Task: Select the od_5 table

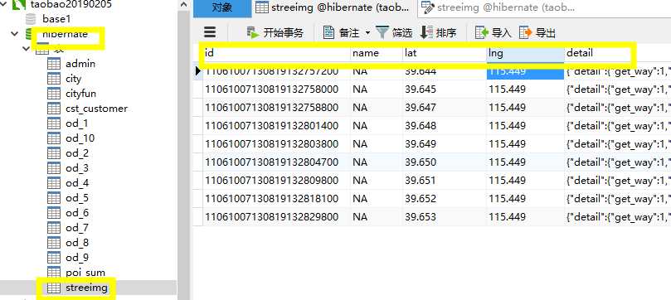Action: click(77, 198)
